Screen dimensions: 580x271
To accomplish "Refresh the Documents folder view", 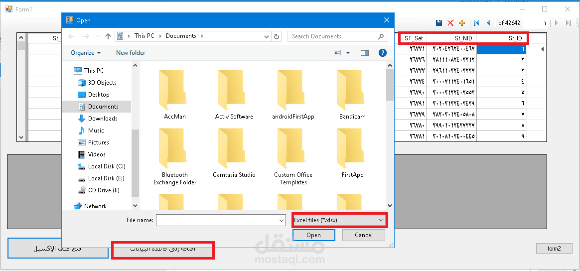I will pos(277,36).
